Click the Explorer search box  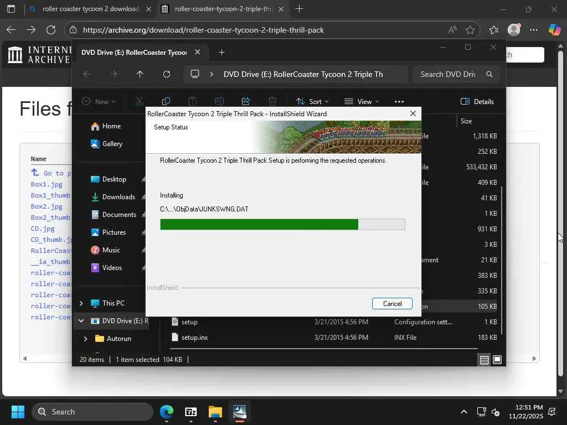456,74
